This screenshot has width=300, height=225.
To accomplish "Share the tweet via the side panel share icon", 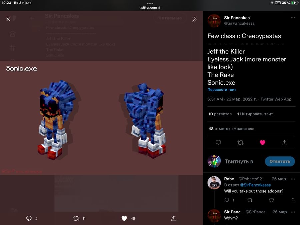I will point(285,143).
